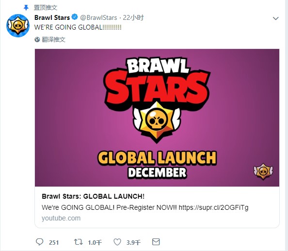Screen dimensions: 288x251
Task: Click the 251 replies count
Action: pyautogui.click(x=54, y=243)
